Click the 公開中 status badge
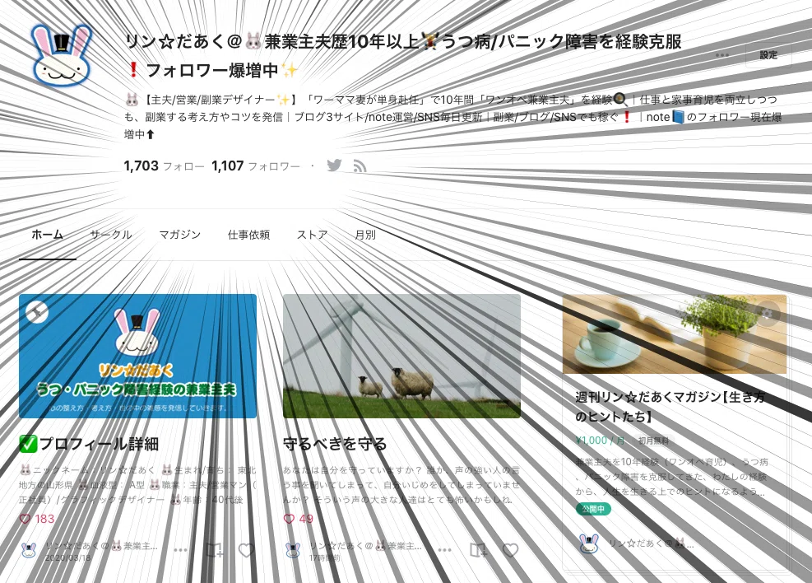The height and width of the screenshot is (583, 812). [x=593, y=510]
